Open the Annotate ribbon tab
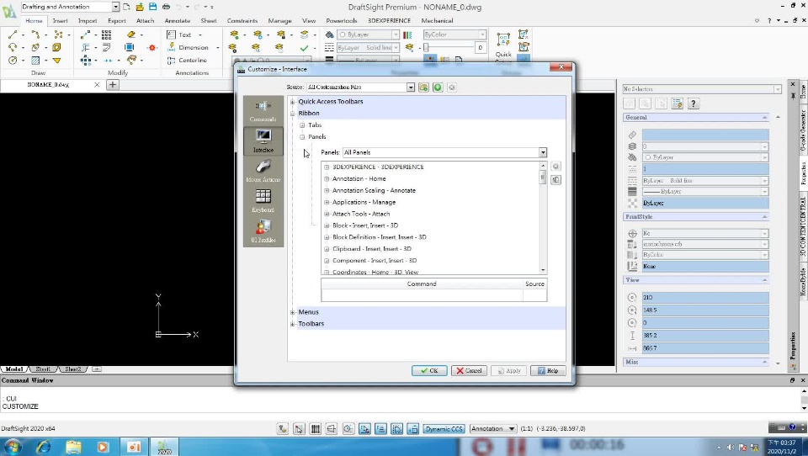This screenshot has height=456, width=808. click(x=177, y=20)
